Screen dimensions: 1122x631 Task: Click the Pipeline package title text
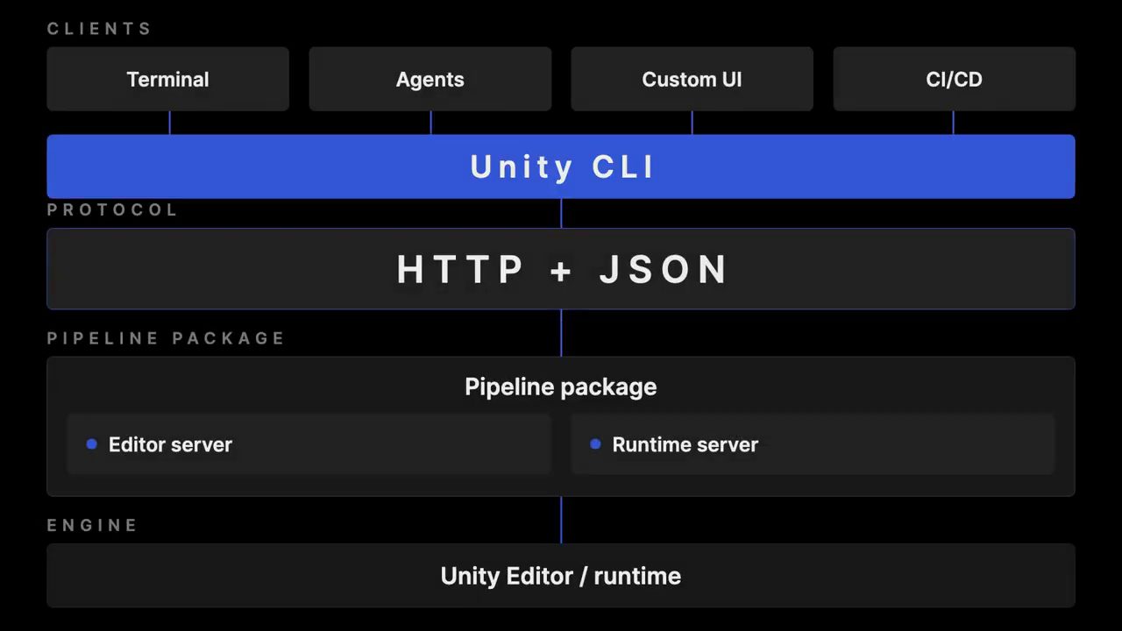click(561, 386)
